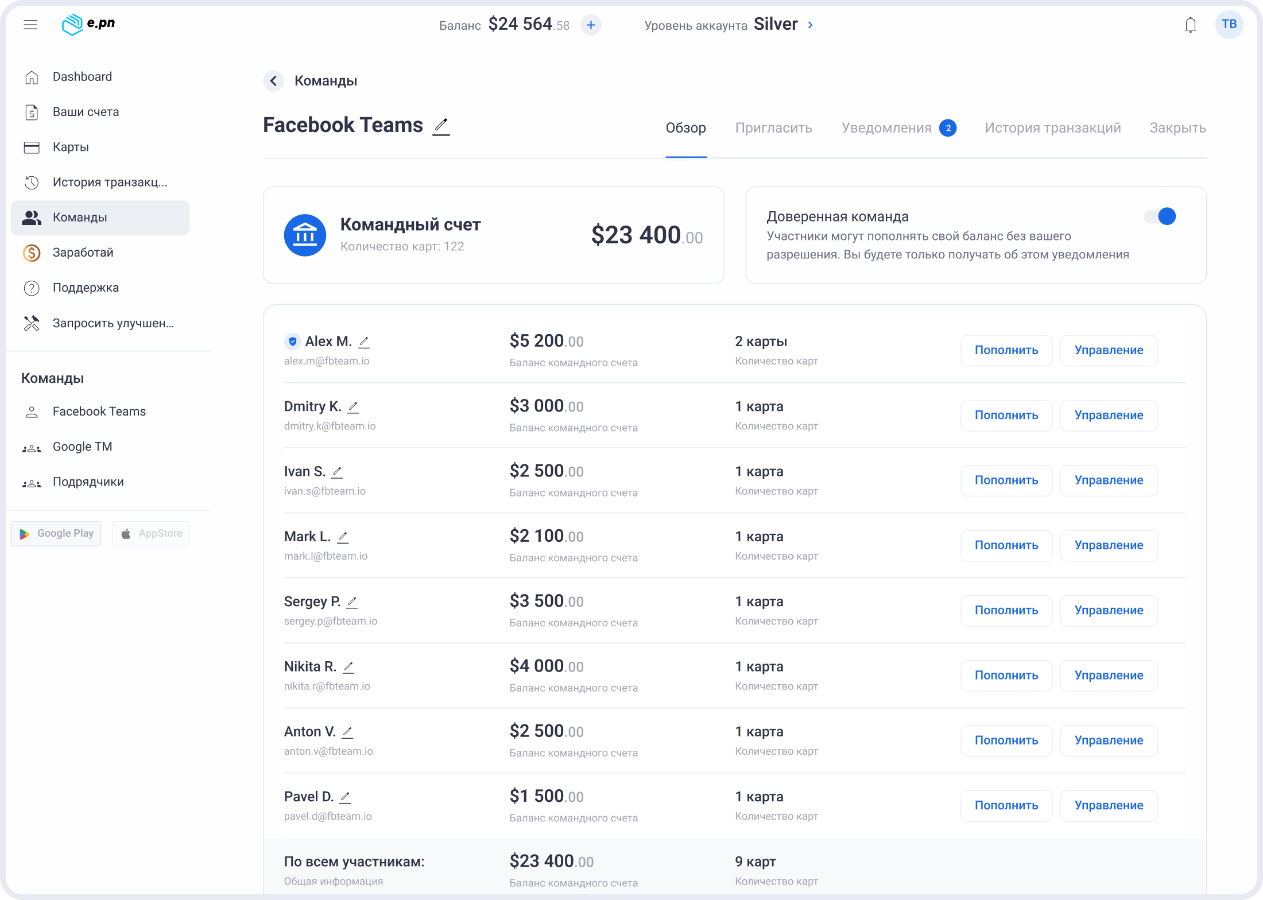Disable the Доверенная команда toggle

1160,216
